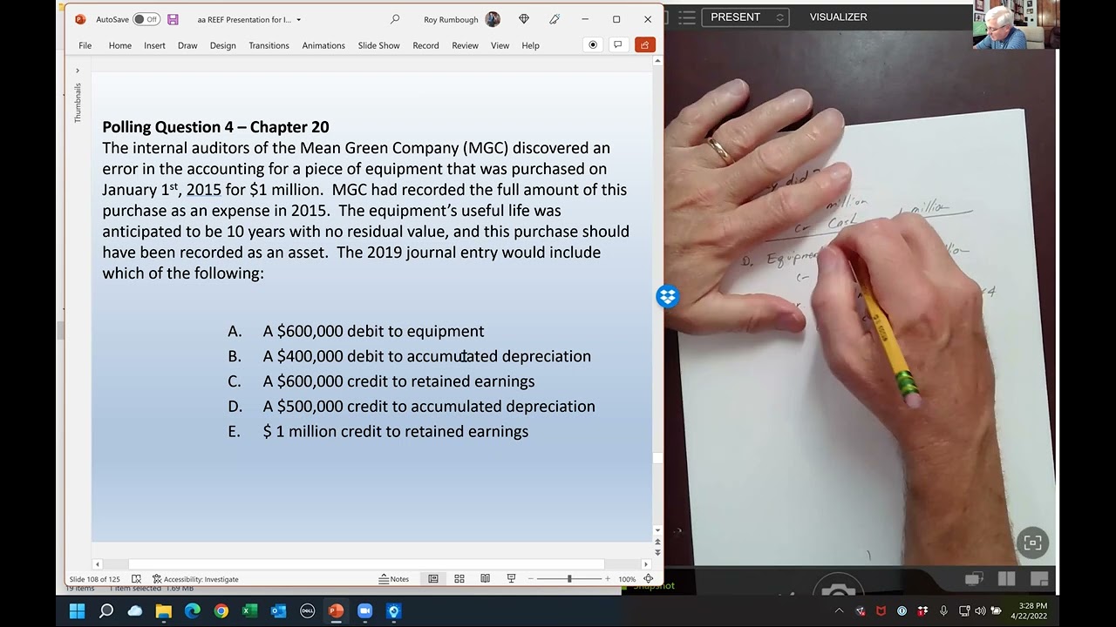Switch to the Review tab
This screenshot has height=627, width=1116.
(465, 45)
